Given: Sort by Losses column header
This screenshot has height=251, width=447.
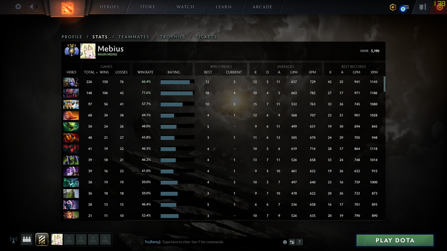Looking at the screenshot, I should [x=121, y=72].
